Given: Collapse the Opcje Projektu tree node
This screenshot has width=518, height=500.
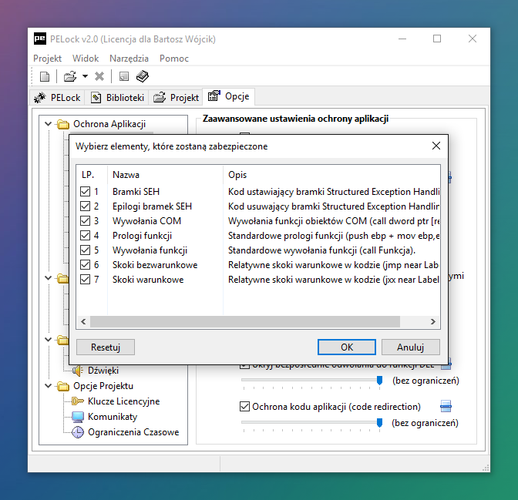Looking at the screenshot, I should tap(49, 386).
